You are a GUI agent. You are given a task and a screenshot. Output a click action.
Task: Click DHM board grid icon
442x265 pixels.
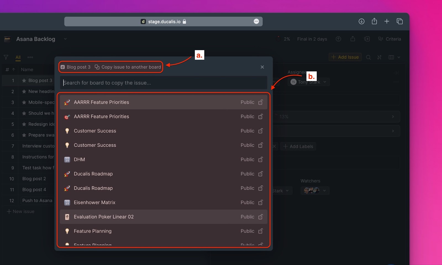[67, 160]
